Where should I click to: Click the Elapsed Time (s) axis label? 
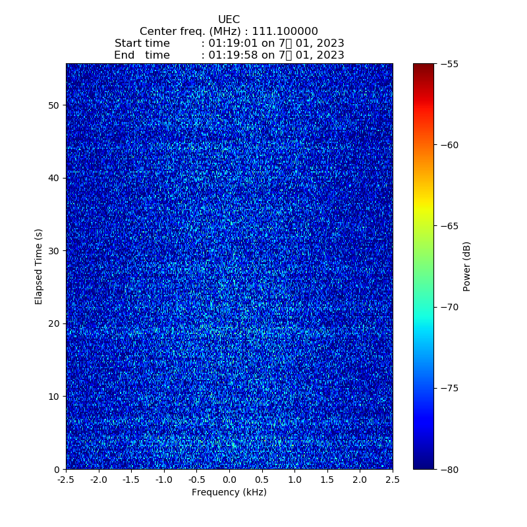pyautogui.click(x=39, y=266)
